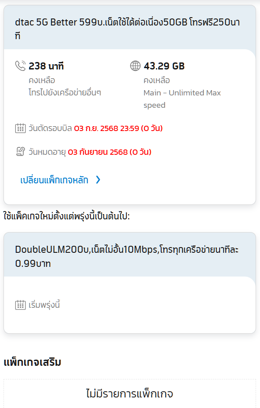
Task: Click the 238 นาที remaining minutes text
Action: 46,66
